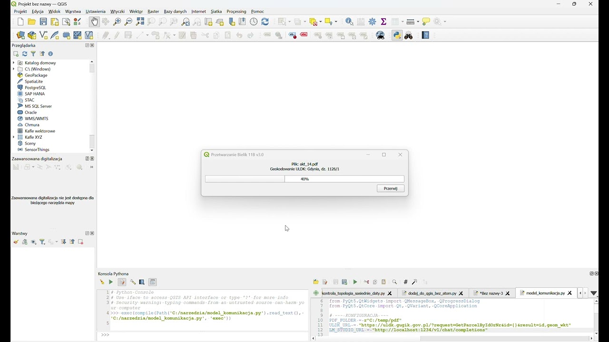Run the script in the Python editor
The height and width of the screenshot is (342, 609).
pyautogui.click(x=355, y=282)
